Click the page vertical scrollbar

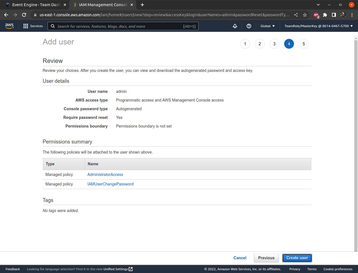point(356,145)
